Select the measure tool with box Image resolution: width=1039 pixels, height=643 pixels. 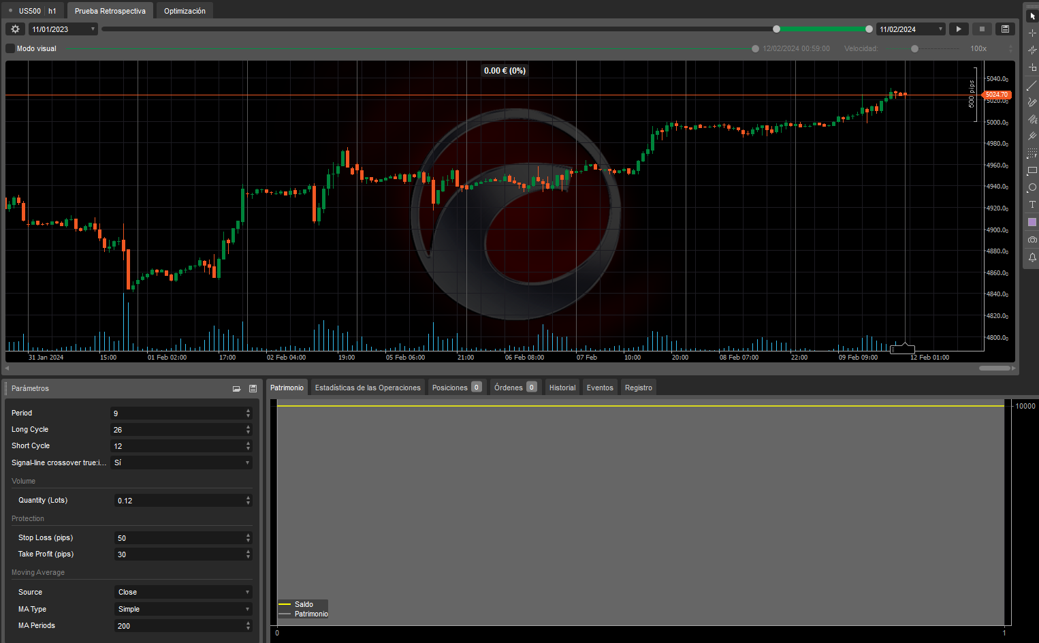point(1032,67)
